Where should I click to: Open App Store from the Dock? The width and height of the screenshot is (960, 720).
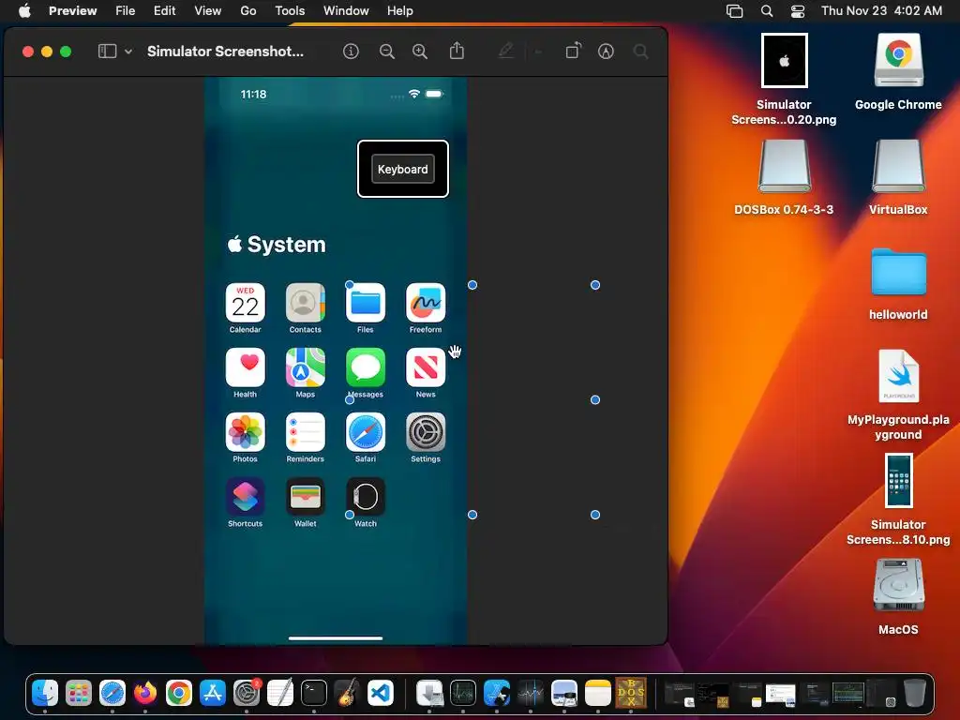tap(213, 693)
